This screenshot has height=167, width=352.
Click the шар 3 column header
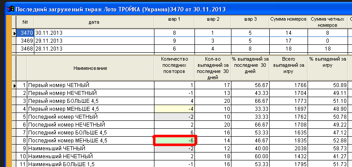pos(250,22)
